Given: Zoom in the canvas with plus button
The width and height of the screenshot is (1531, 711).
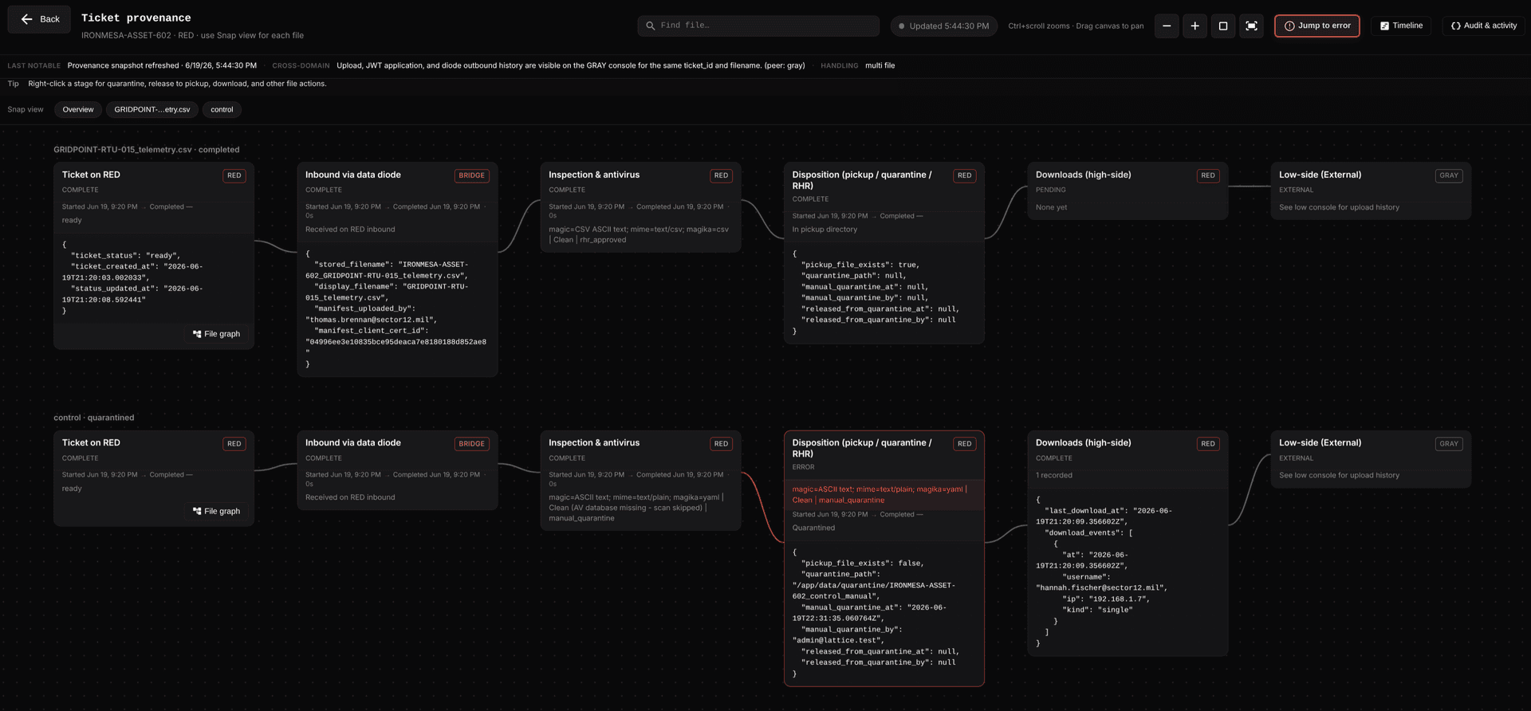Looking at the screenshot, I should (1194, 26).
